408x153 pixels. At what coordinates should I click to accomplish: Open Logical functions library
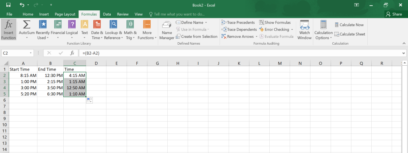coord(72,29)
